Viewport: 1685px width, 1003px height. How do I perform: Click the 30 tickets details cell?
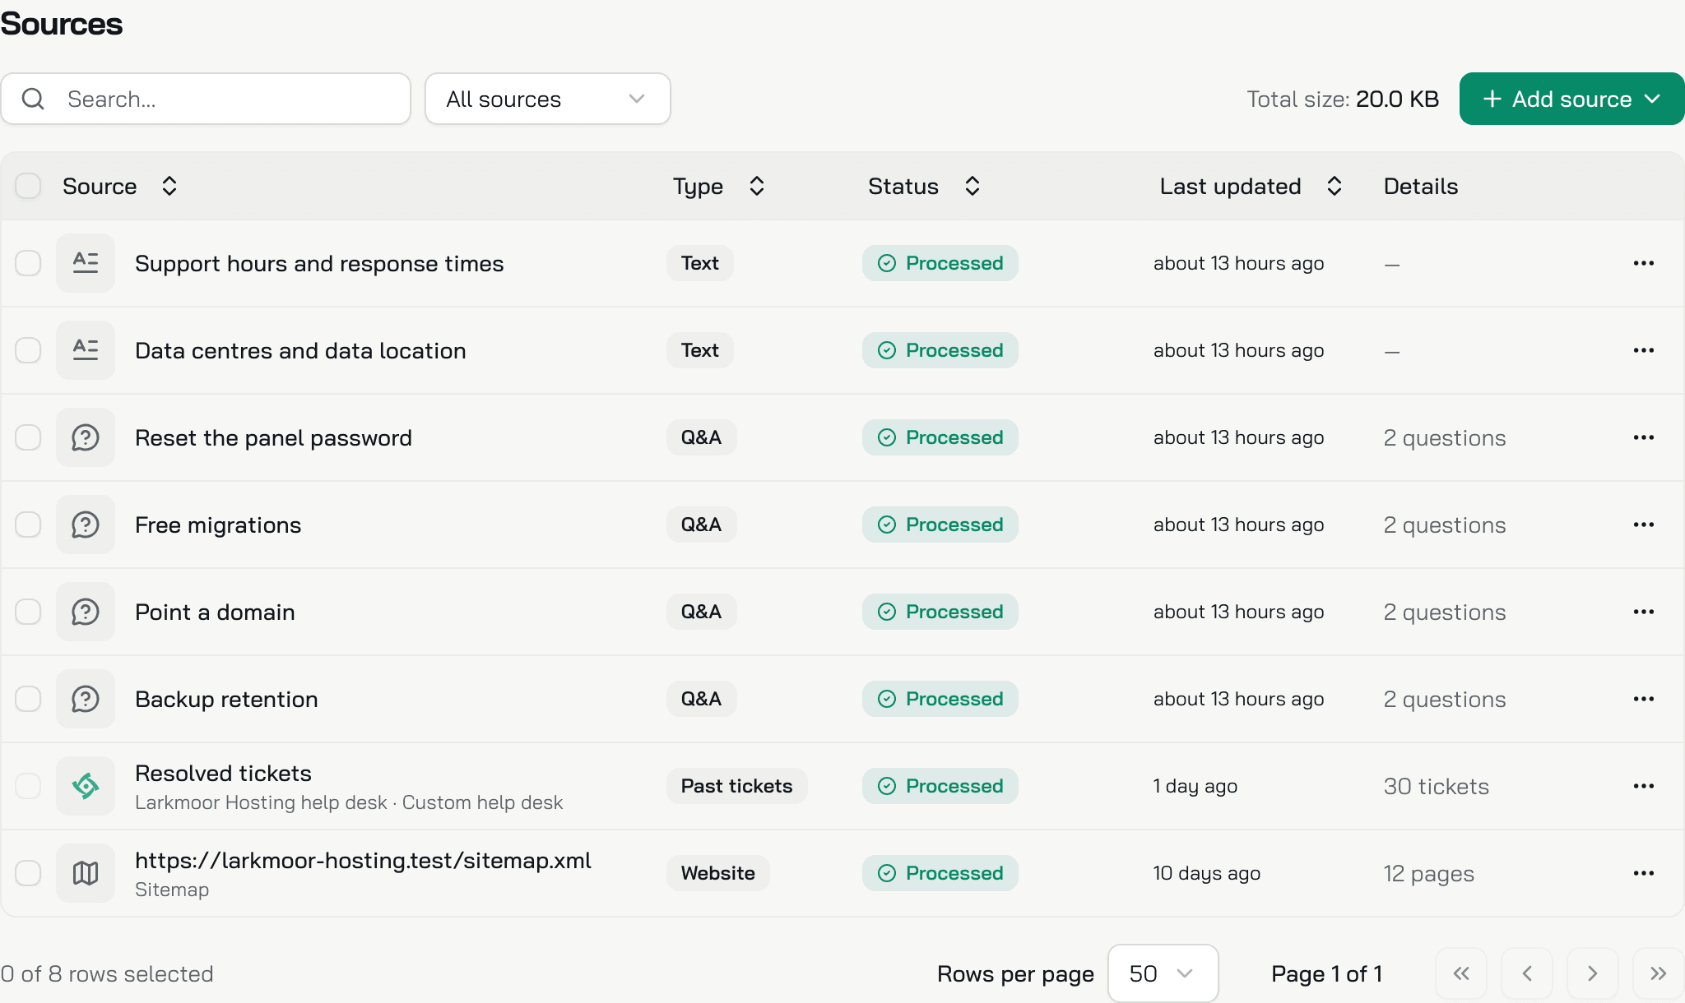pos(1436,787)
